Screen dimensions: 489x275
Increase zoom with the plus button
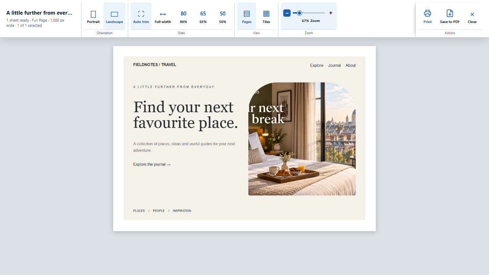(331, 13)
